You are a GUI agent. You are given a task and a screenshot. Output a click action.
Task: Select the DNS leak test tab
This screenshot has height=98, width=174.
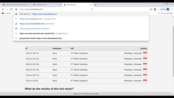[78, 5]
